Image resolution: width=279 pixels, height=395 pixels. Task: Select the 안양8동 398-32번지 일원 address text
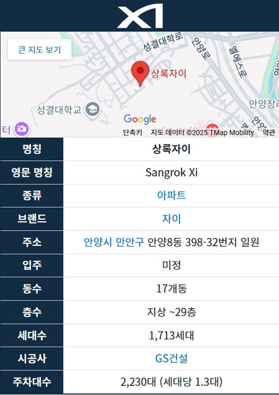[x=203, y=242]
